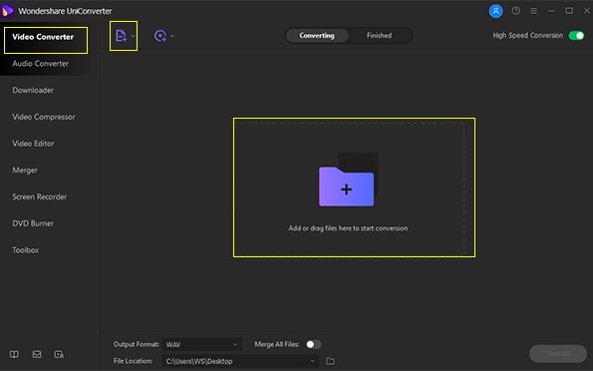
Task: Click 'Add or drag files here' text
Action: click(x=348, y=228)
